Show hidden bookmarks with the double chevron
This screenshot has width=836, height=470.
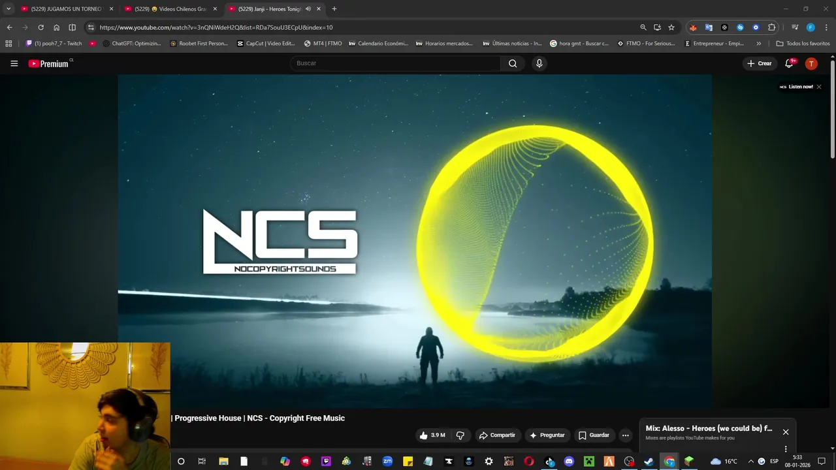pyautogui.click(x=758, y=44)
